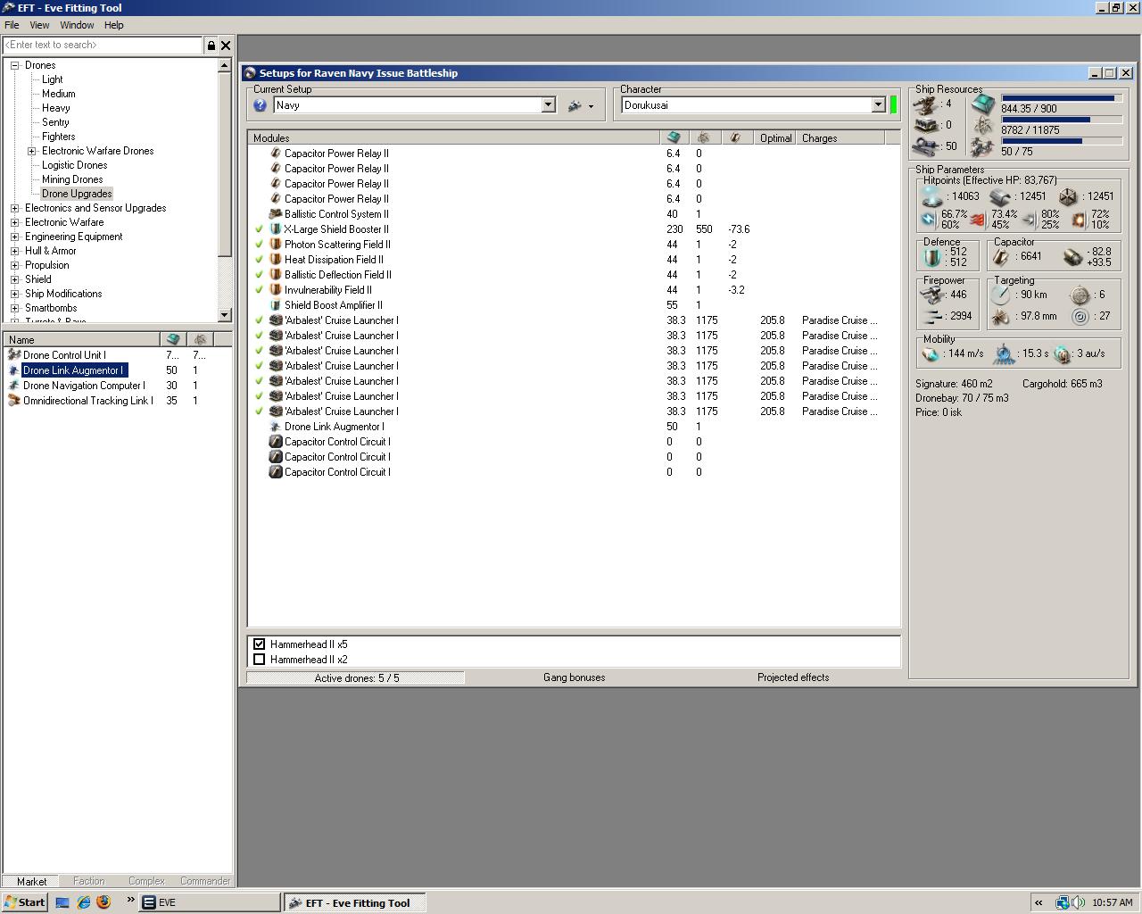
Task: Toggle Heat Dissipation Field II active checkmark
Action: (x=259, y=260)
